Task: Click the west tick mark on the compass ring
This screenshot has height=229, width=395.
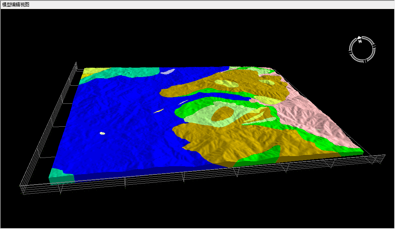Action: pyautogui.click(x=351, y=53)
